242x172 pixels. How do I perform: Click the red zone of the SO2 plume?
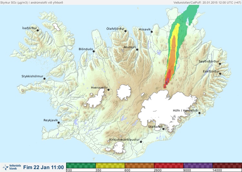pos(169,75)
